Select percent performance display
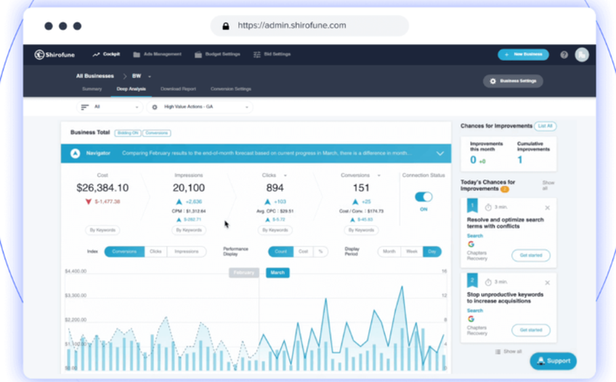This screenshot has width=616, height=382. pyautogui.click(x=320, y=252)
